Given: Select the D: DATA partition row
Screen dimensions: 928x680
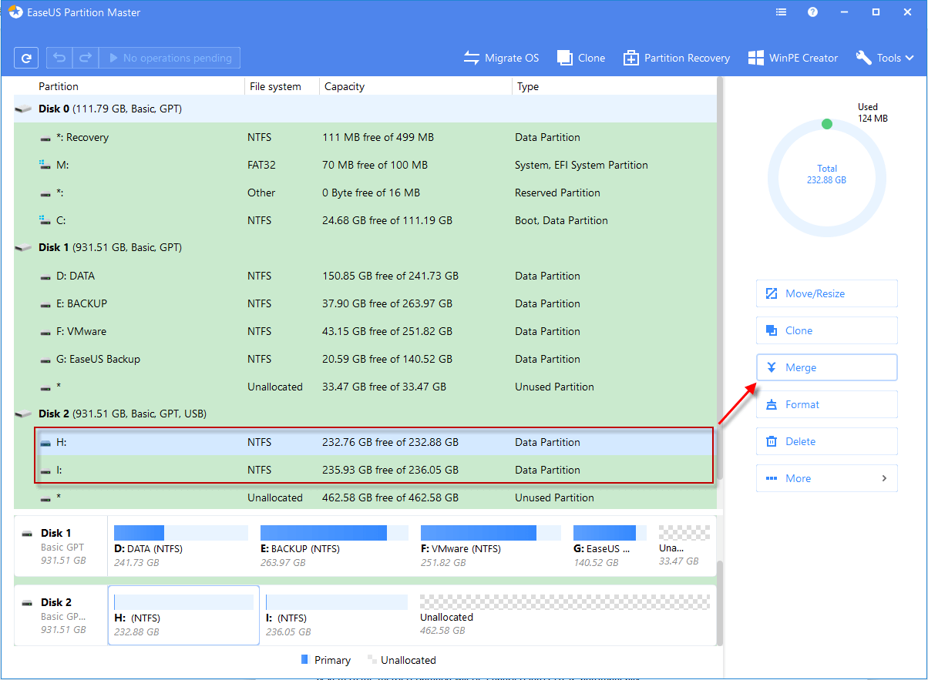Looking at the screenshot, I should click(x=365, y=276).
